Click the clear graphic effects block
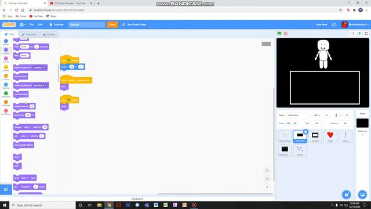371x209 pixels. 24,145
